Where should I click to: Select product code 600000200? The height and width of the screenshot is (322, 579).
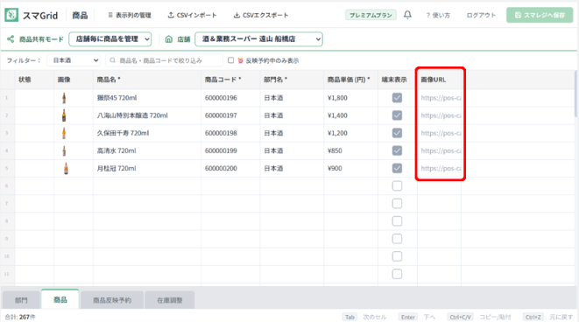tap(230, 168)
